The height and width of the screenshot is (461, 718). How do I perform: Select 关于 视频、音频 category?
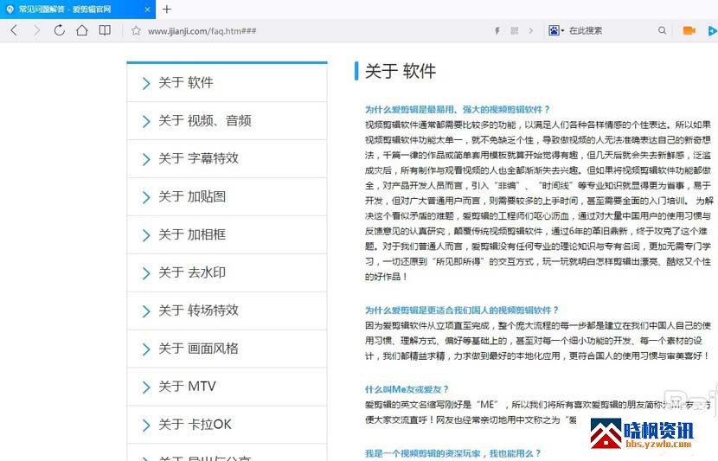click(227, 121)
